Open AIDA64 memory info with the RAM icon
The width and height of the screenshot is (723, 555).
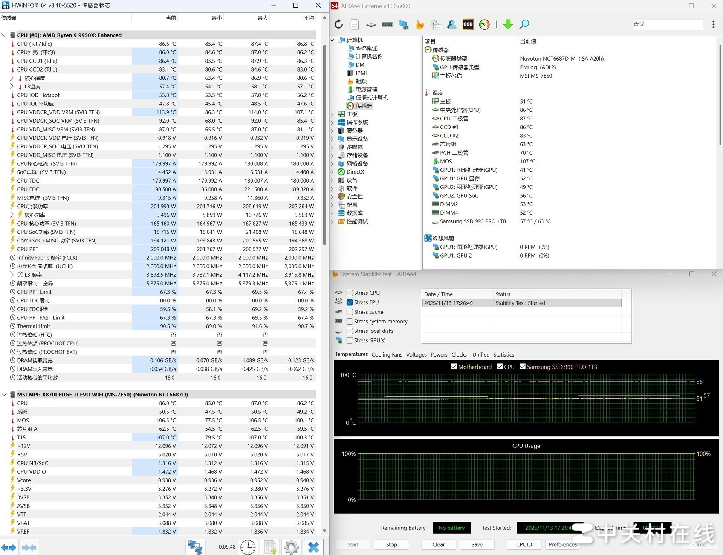tap(387, 24)
